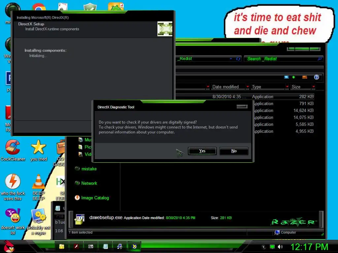Sort by the Date modified column
Viewport: 338px width, 253px height.
(225, 87)
